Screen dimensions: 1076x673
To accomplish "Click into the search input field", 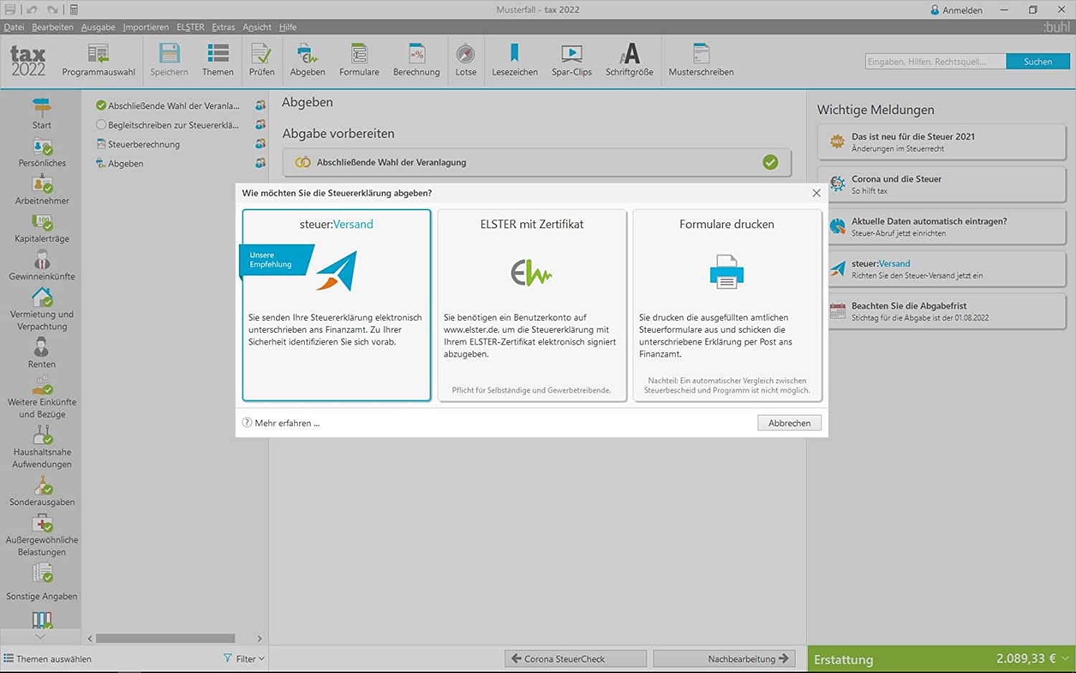I will [935, 62].
